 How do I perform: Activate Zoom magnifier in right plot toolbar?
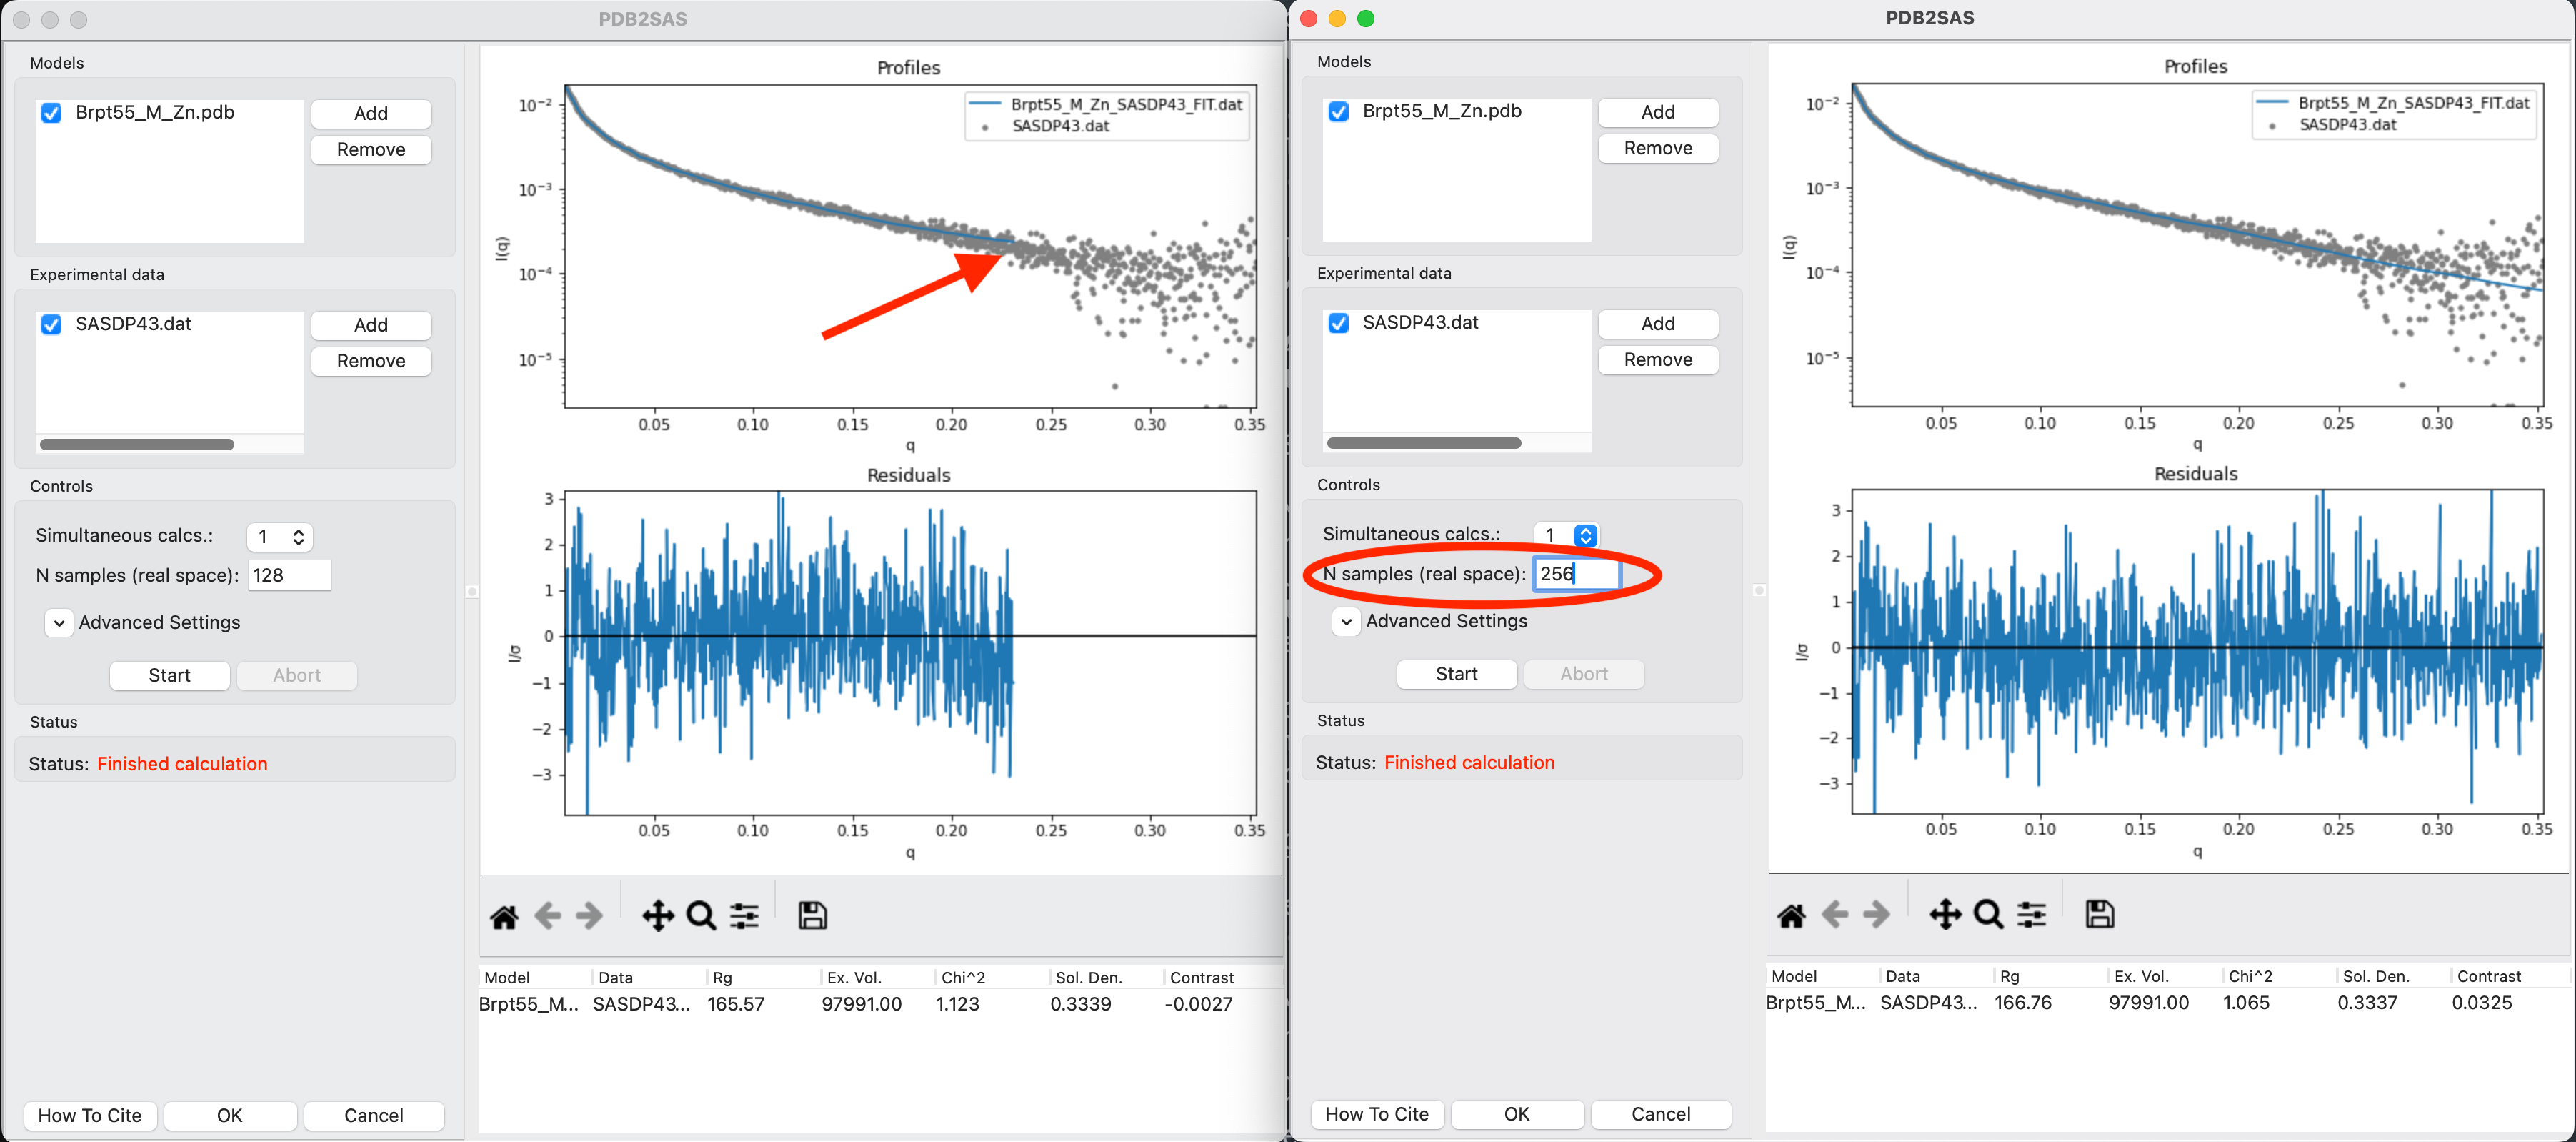(x=1988, y=915)
